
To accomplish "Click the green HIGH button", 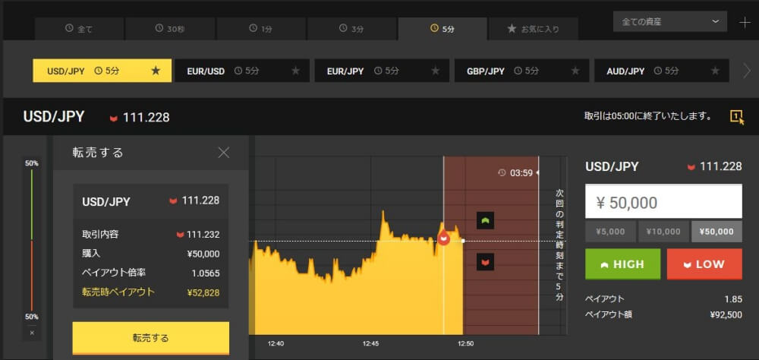I will [622, 264].
